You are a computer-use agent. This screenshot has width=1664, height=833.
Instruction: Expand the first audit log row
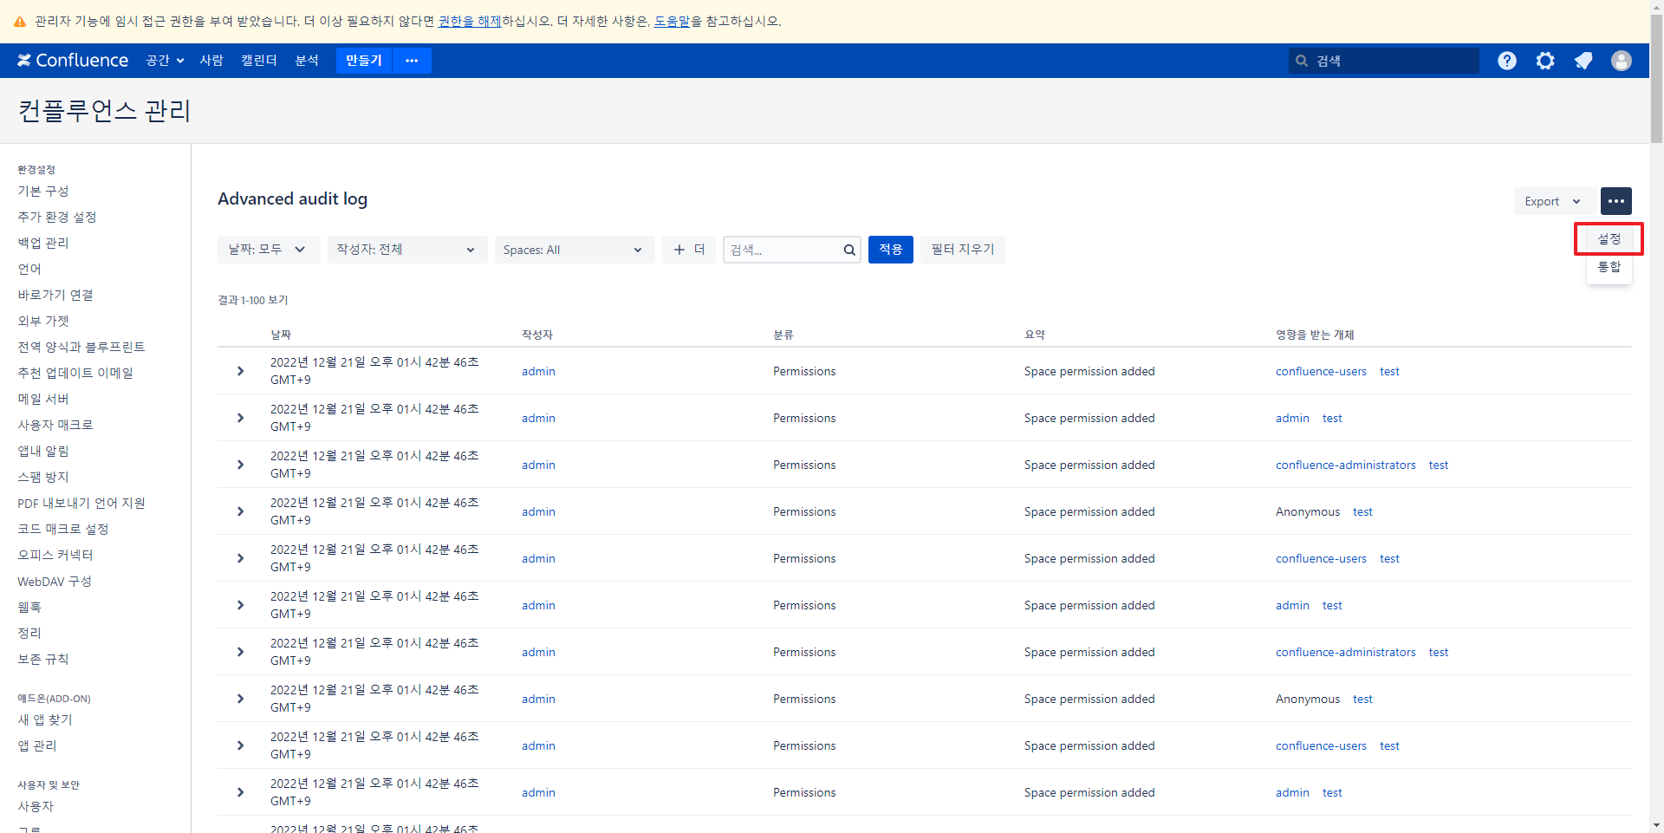(x=240, y=371)
